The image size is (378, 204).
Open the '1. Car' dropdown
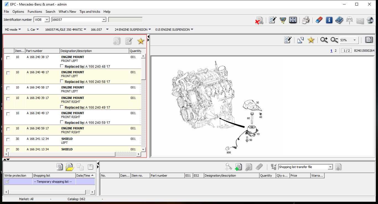[33, 30]
